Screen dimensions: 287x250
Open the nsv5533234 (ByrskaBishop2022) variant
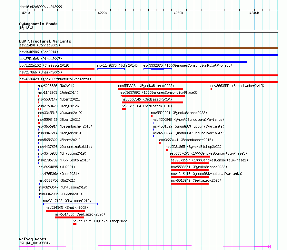pyautogui.click(x=146, y=86)
